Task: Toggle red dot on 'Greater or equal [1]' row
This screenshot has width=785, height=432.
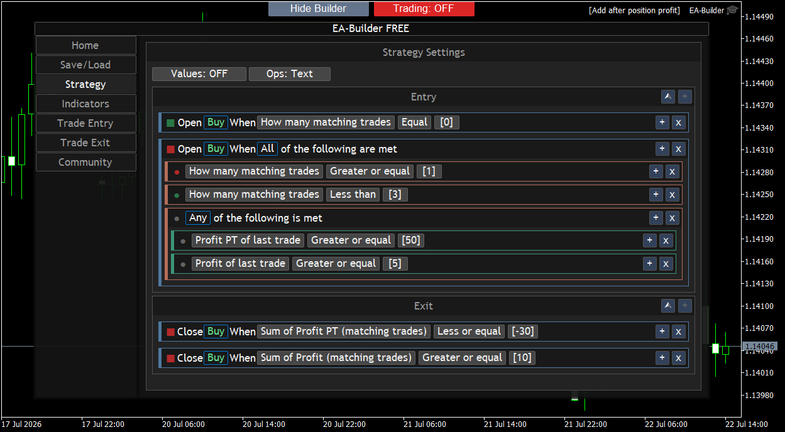Action: 177,172
